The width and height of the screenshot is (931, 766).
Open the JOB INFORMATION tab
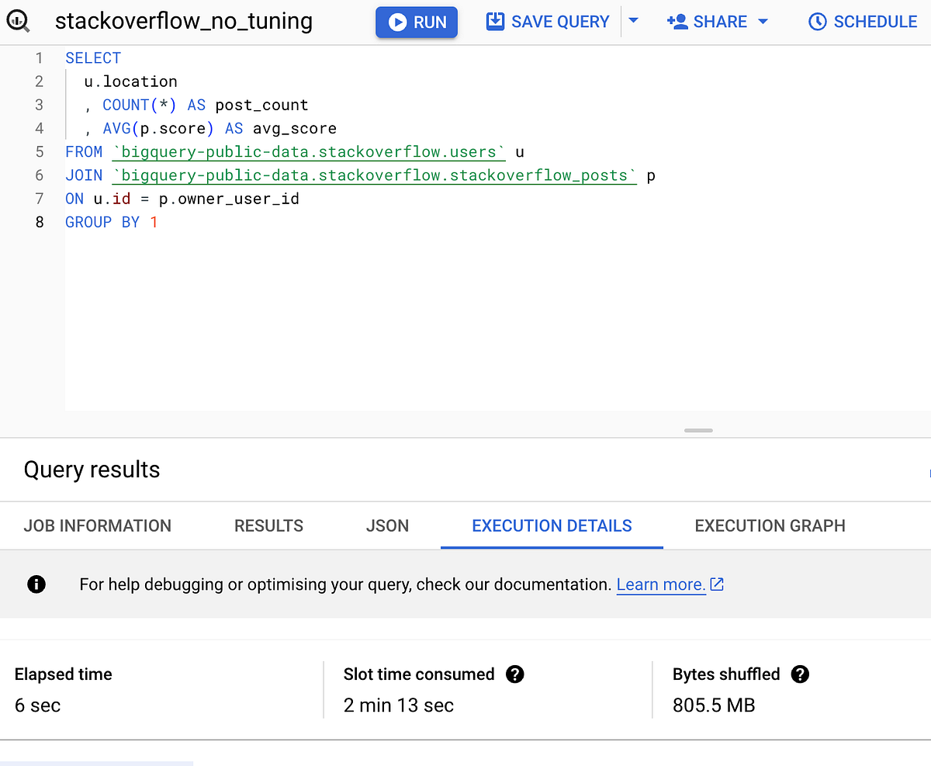[97, 525]
